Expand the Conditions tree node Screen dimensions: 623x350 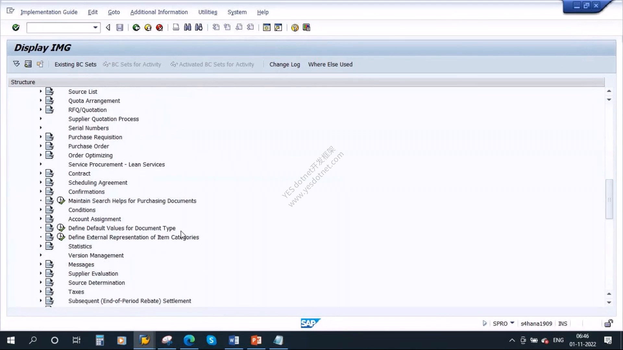[41, 210]
